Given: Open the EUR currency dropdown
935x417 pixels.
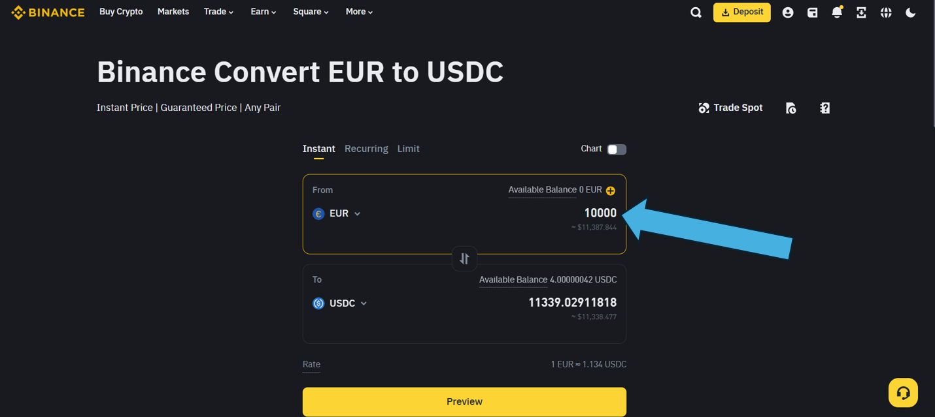Looking at the screenshot, I should tap(337, 213).
